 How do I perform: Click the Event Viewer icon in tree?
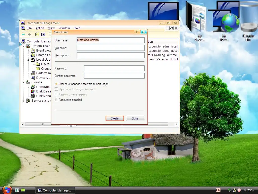coord(33,51)
